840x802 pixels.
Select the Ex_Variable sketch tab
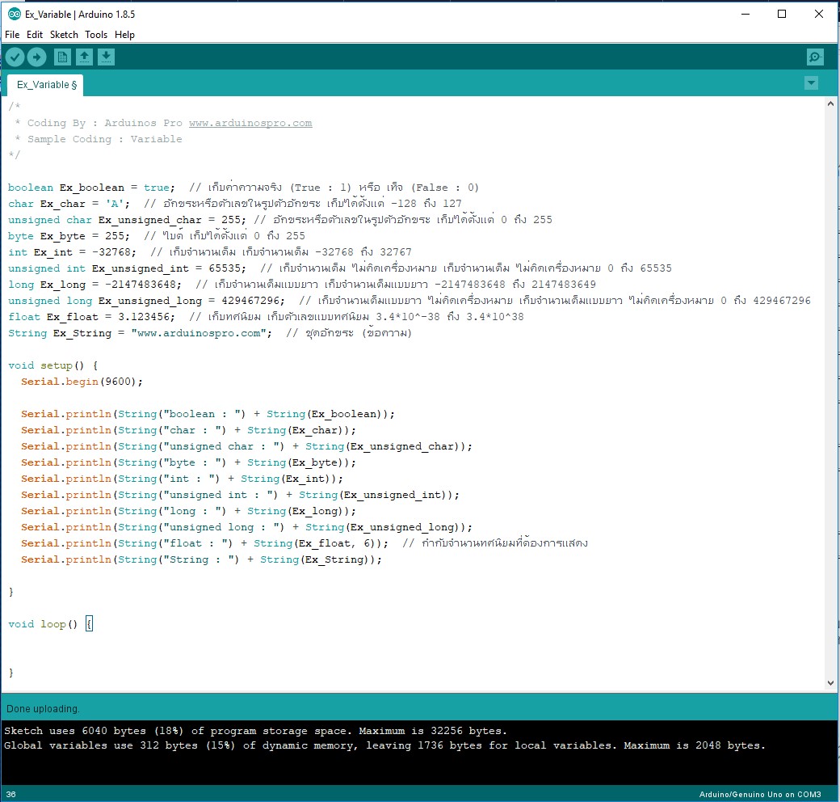(x=46, y=85)
